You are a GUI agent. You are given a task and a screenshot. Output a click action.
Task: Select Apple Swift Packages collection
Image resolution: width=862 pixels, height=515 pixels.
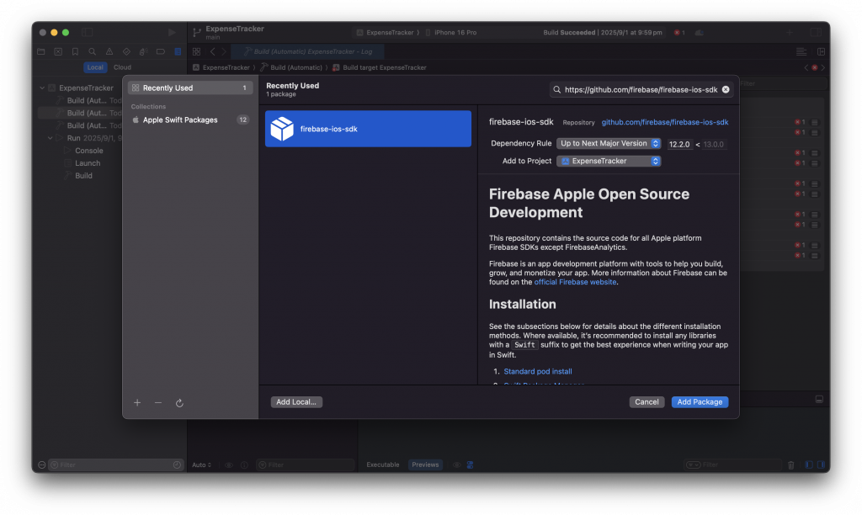click(x=190, y=119)
